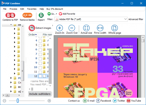Click the folder tree horizontal scrollbar thumb
Screen dimensions: 146x105
click(7, 95)
